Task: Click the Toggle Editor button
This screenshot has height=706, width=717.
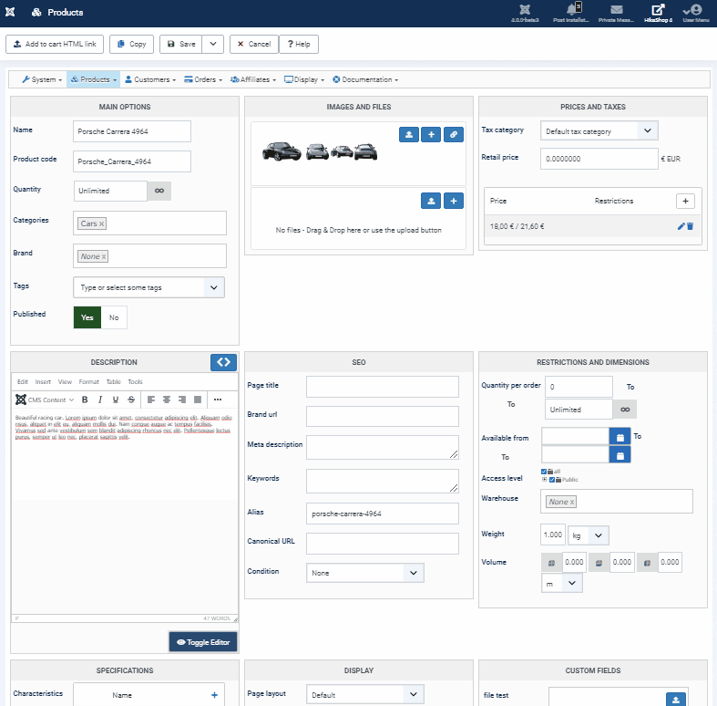Action: point(203,642)
